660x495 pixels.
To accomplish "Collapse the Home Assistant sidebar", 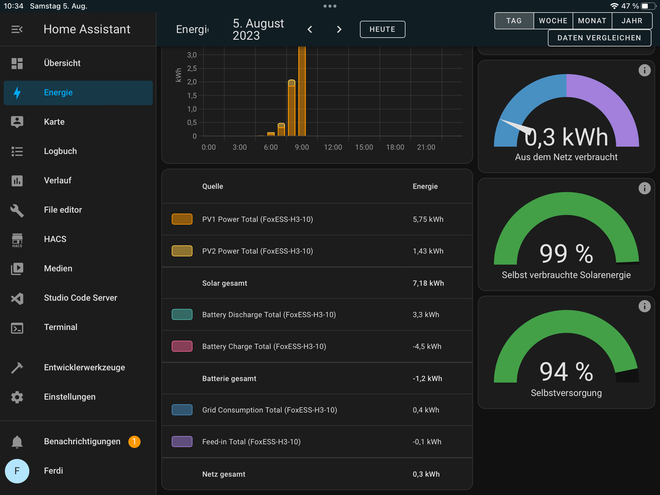I will (17, 29).
